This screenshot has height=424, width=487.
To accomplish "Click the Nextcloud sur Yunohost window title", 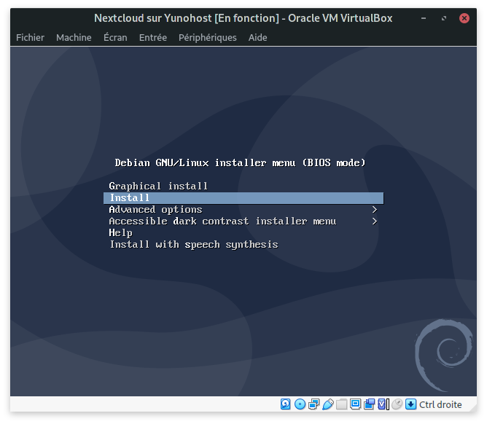I will pyautogui.click(x=243, y=18).
